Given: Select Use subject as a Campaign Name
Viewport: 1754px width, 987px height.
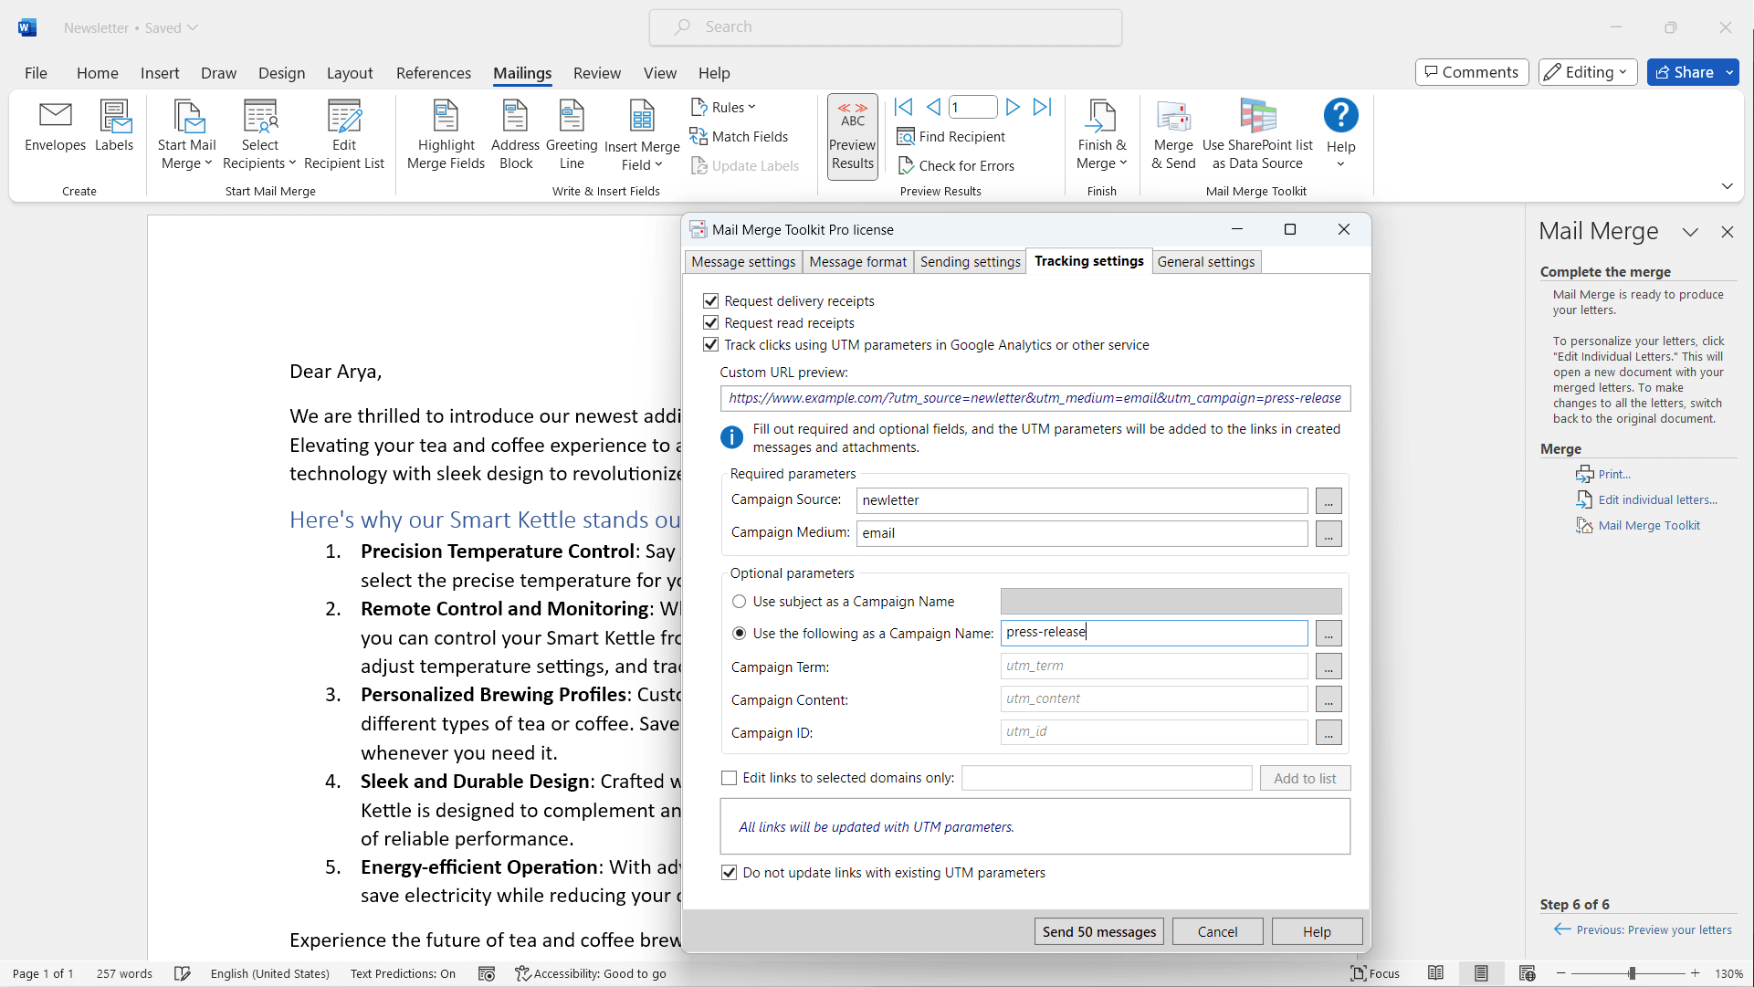Looking at the screenshot, I should tap(740, 601).
